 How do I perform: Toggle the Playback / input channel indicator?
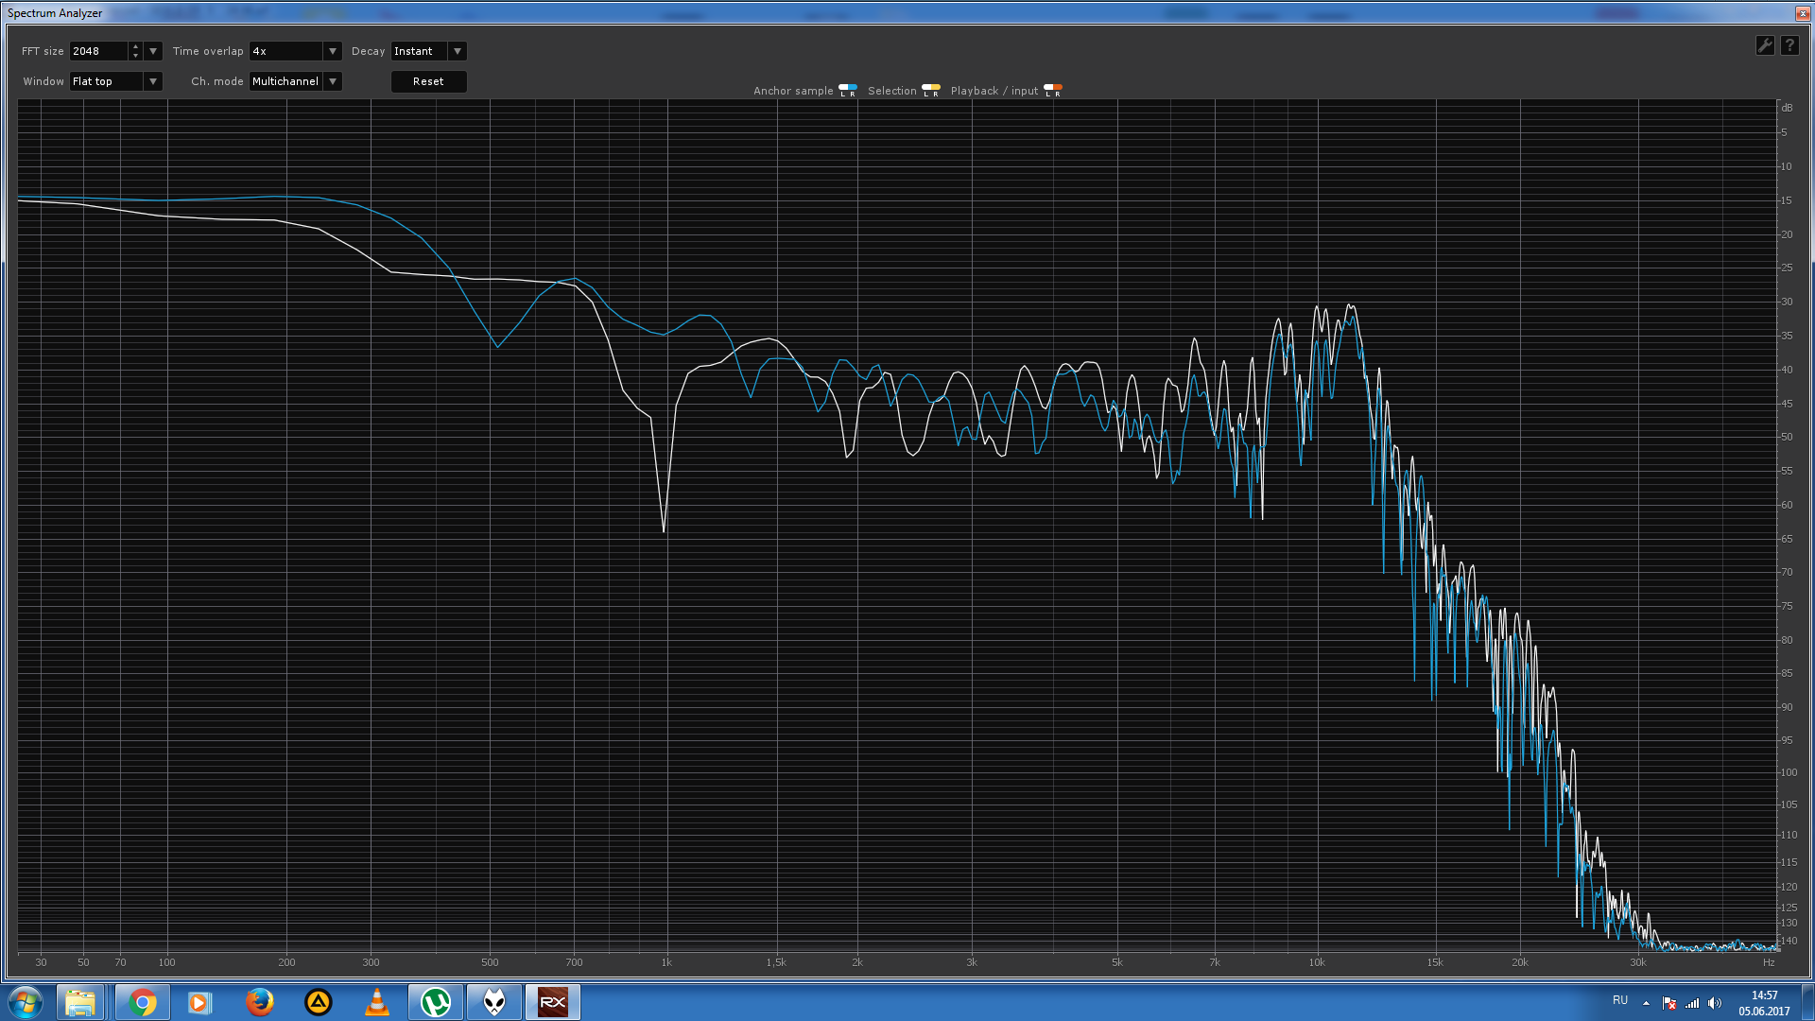pyautogui.click(x=1052, y=90)
